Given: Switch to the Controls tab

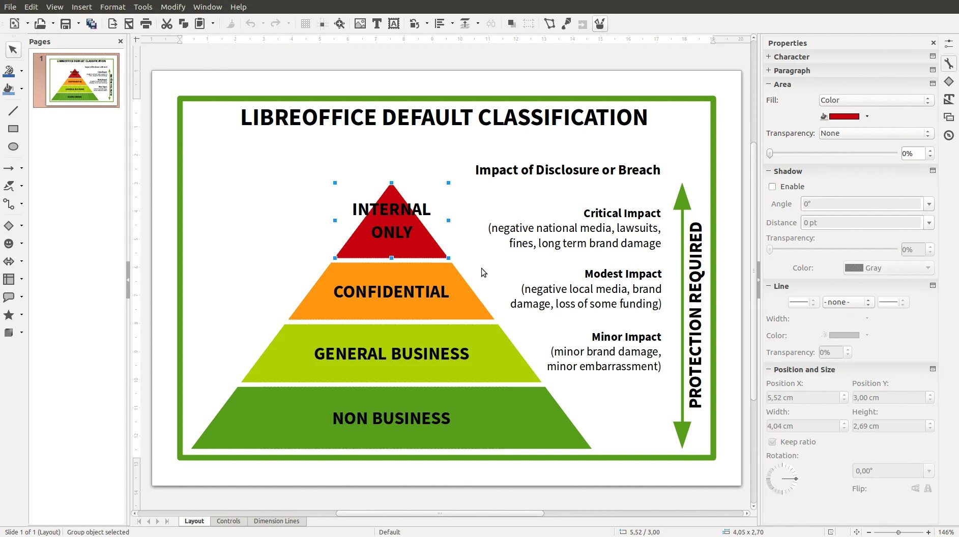Looking at the screenshot, I should pos(228,521).
